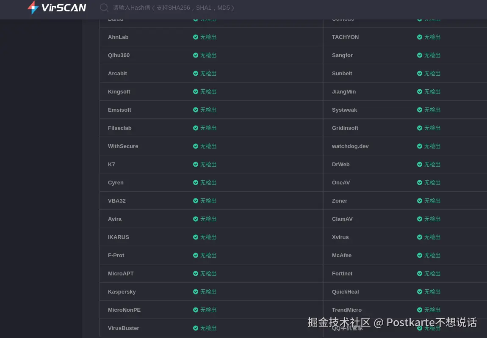The height and width of the screenshot is (338, 487).
Task: Click the search magnifier icon
Action: click(104, 8)
